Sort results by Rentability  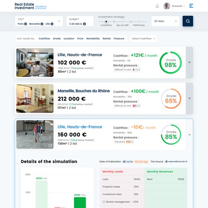pyautogui.click(x=93, y=39)
